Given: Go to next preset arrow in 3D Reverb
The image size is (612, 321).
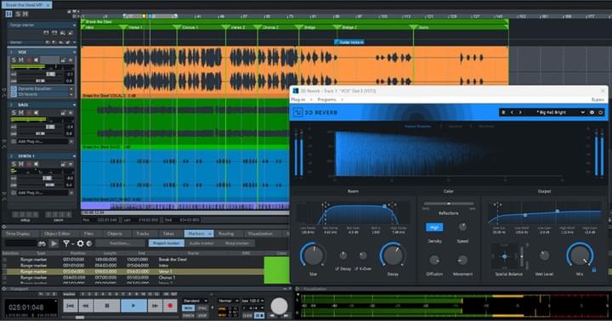Looking at the screenshot, I should 520,112.
